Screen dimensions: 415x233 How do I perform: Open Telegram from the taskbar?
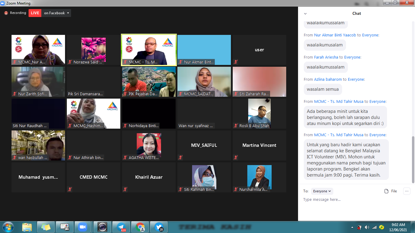coord(121,227)
